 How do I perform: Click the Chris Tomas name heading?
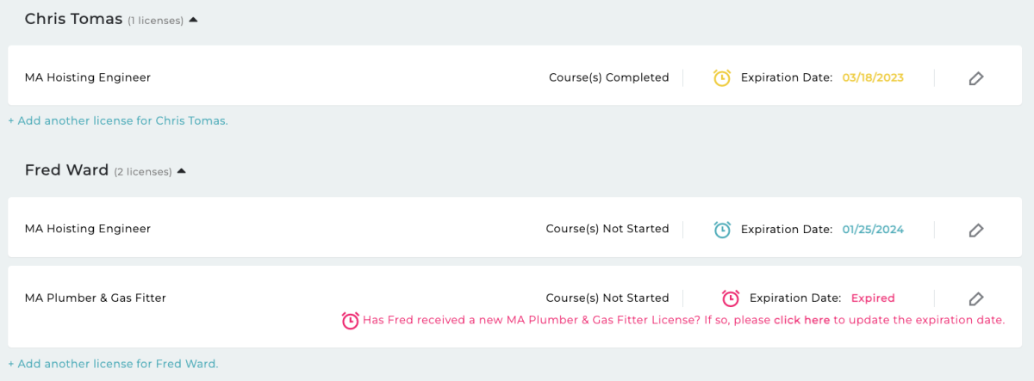[x=73, y=19]
